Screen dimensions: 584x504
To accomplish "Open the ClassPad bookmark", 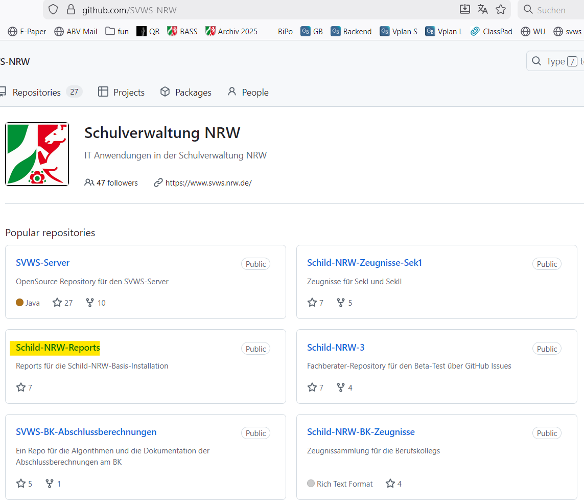I will click(491, 31).
